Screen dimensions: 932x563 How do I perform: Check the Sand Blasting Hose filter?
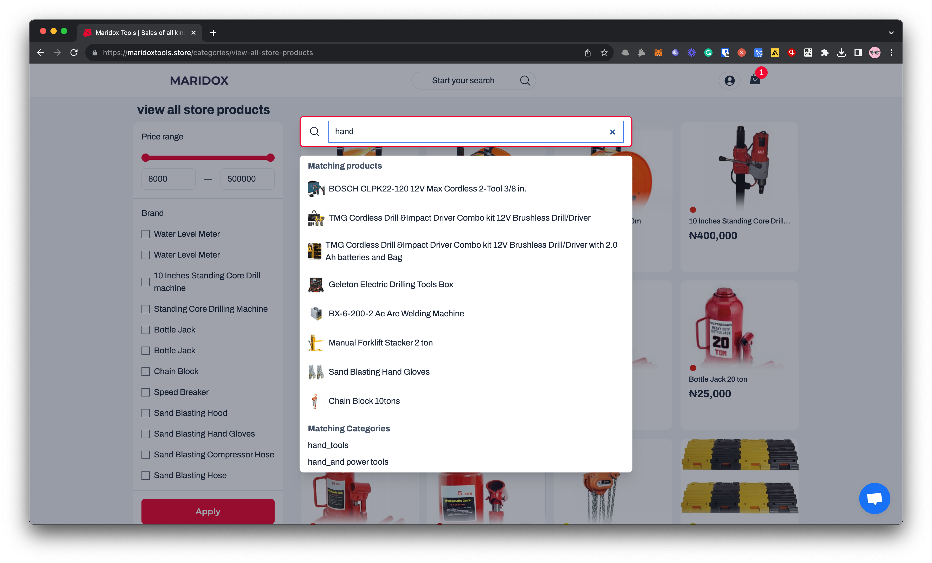click(146, 476)
